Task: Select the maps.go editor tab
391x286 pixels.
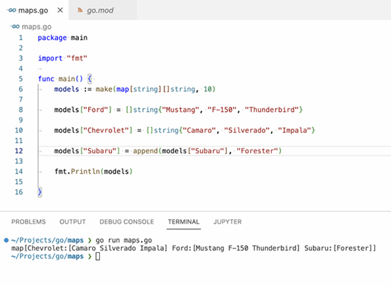Action: click(34, 10)
